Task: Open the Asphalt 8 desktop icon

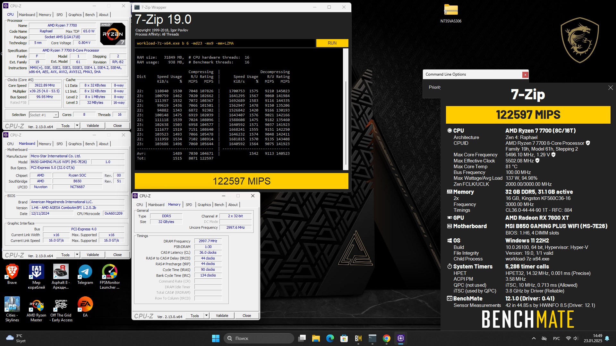Action: click(x=61, y=276)
